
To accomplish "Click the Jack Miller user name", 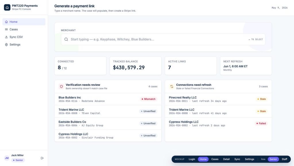I will [18, 155].
